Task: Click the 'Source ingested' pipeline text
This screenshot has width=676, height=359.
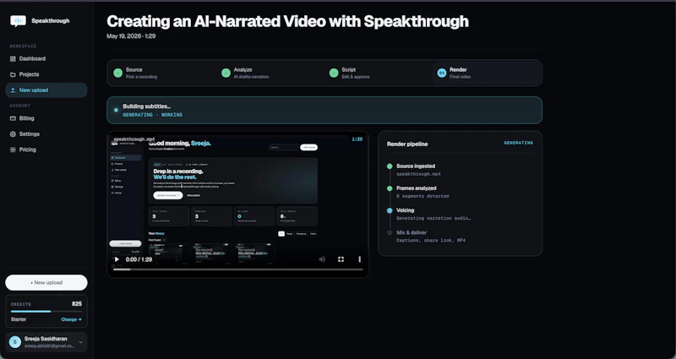Action: click(416, 166)
